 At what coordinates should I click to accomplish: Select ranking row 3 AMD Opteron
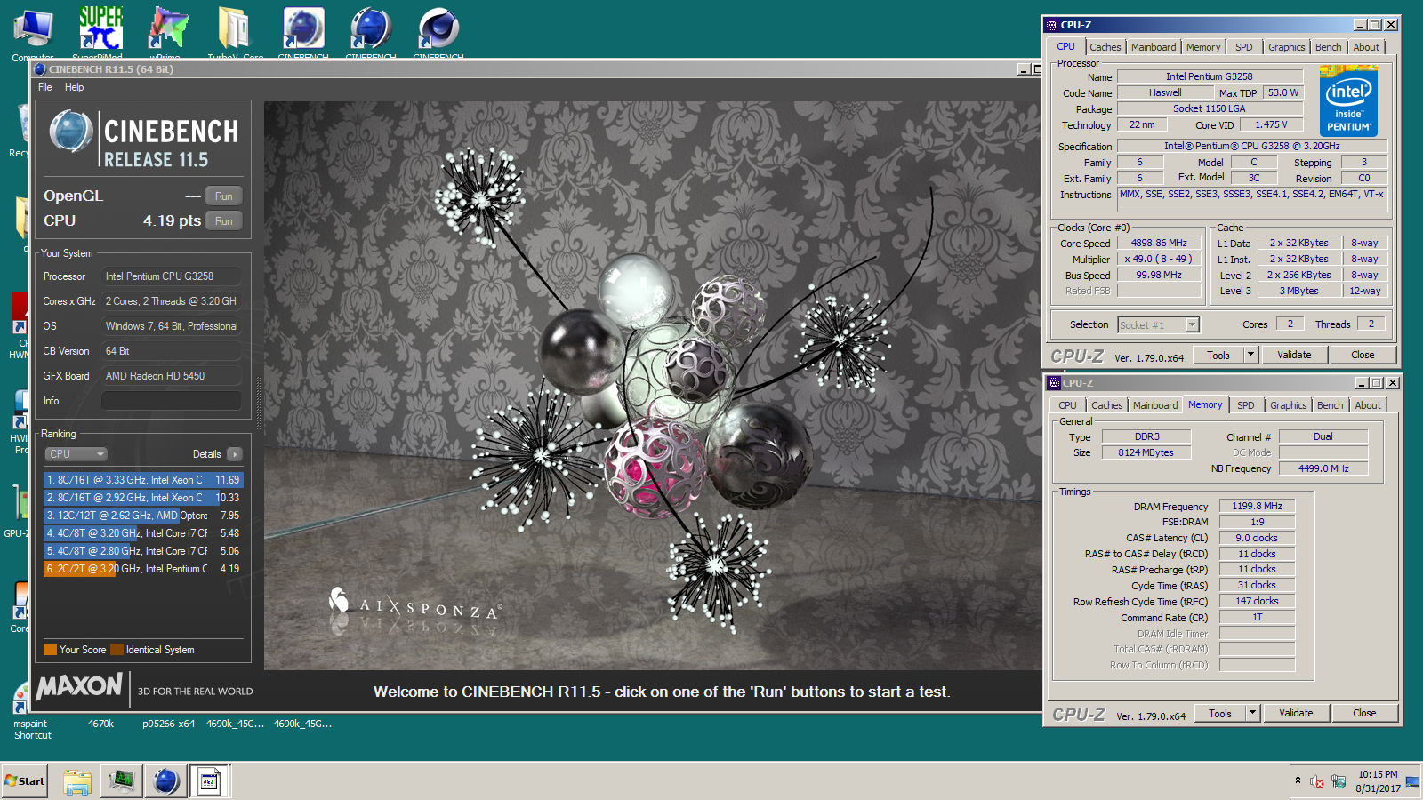pos(142,516)
